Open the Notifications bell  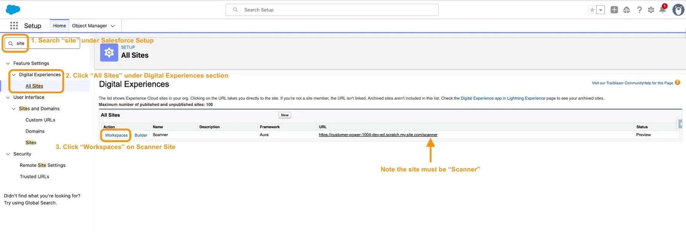coord(663,10)
